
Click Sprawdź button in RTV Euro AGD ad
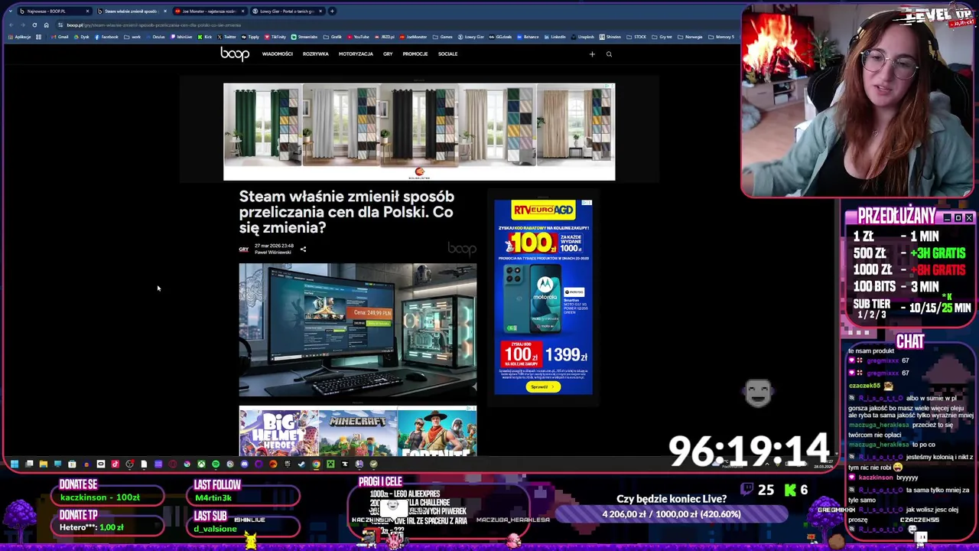[543, 386]
